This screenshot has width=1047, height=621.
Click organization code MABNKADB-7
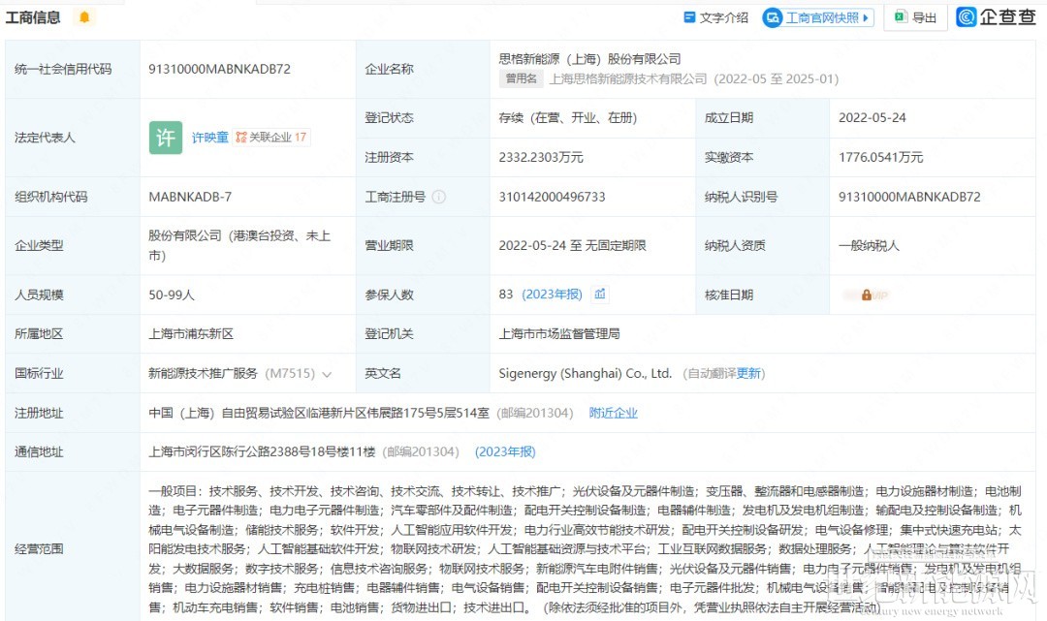pos(190,197)
